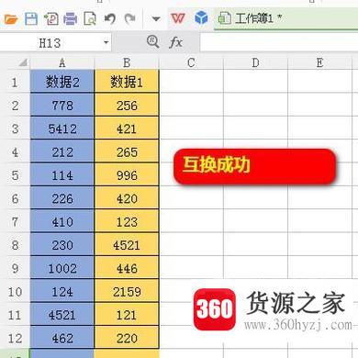Undo the last action
This screenshot has width=358, height=358.
[110, 19]
